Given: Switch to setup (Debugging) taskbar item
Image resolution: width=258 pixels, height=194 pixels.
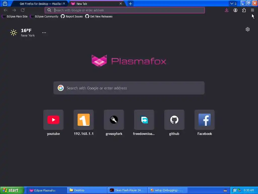Looking at the screenshot, I should coord(168,190).
